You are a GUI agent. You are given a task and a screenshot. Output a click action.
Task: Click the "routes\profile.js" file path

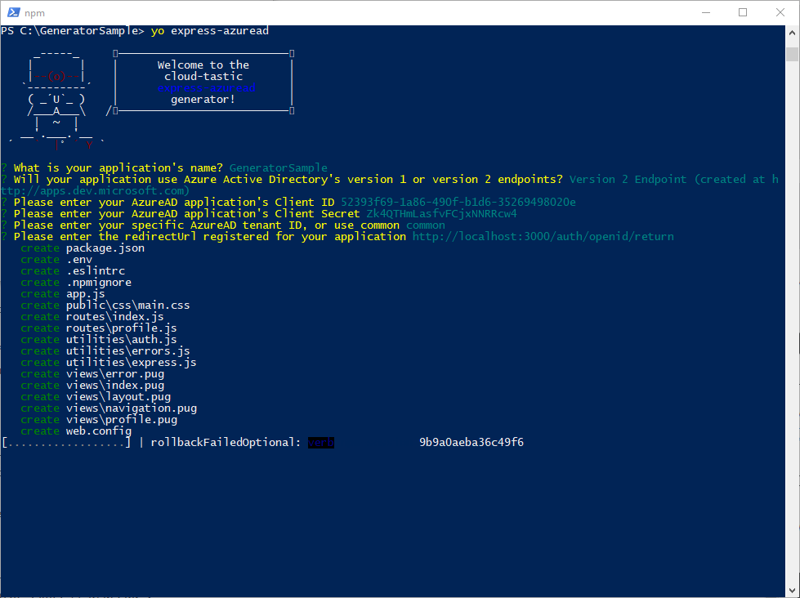click(x=122, y=328)
